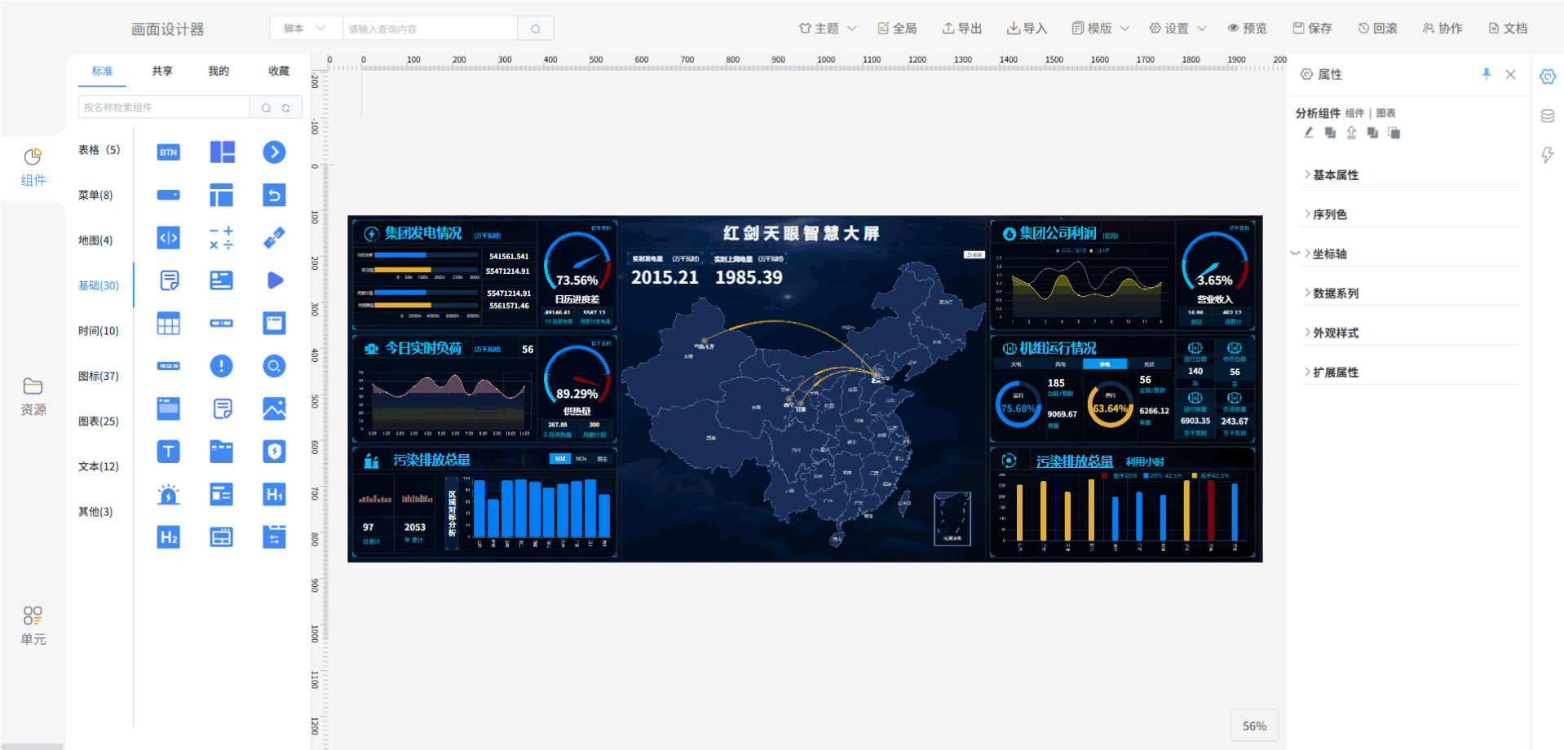Viewport: 1564px width, 750px height.
Task: Open the database data-source panel icon
Action: point(1548,116)
